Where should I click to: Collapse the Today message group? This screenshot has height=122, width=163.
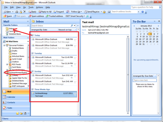[32, 35]
